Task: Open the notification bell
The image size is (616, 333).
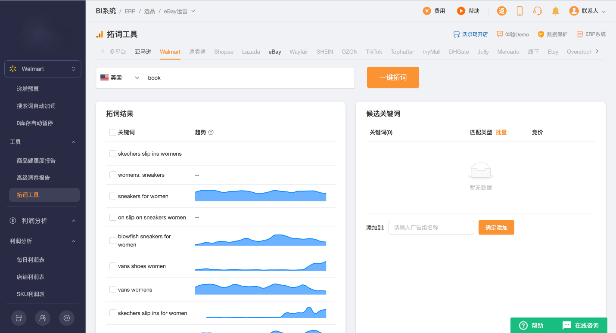Action: [x=555, y=11]
